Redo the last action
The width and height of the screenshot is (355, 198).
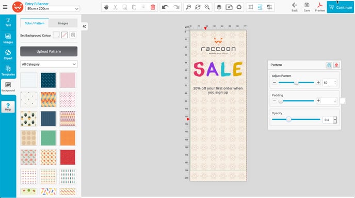click(176, 7)
